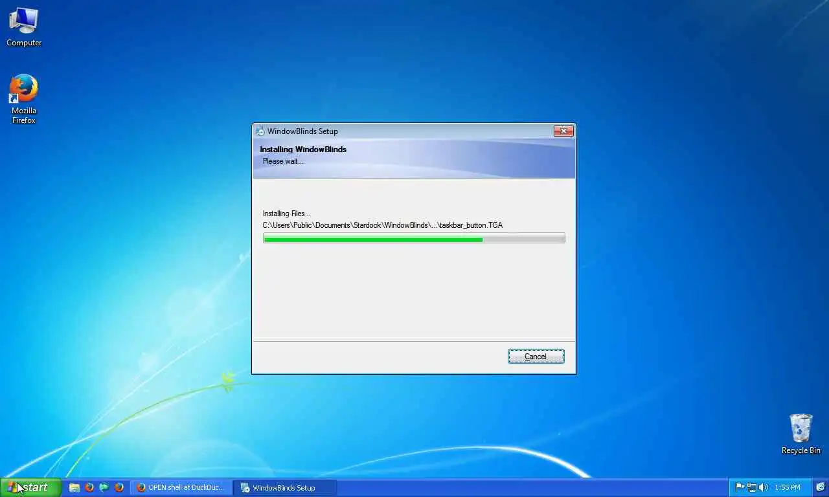
Task: Open the folder icon in Quick Launch
Action: 74,488
